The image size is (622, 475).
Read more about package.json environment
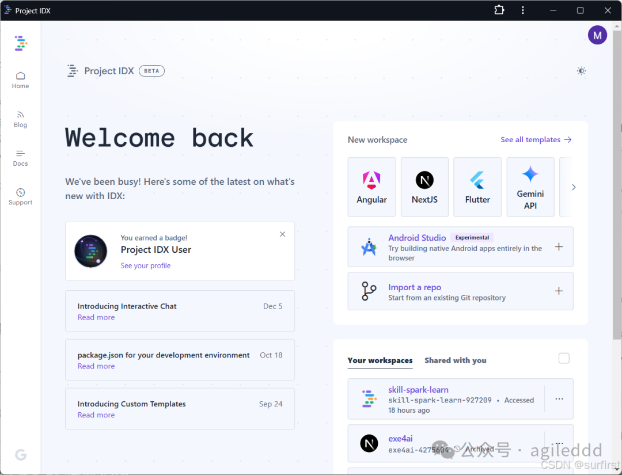96,366
